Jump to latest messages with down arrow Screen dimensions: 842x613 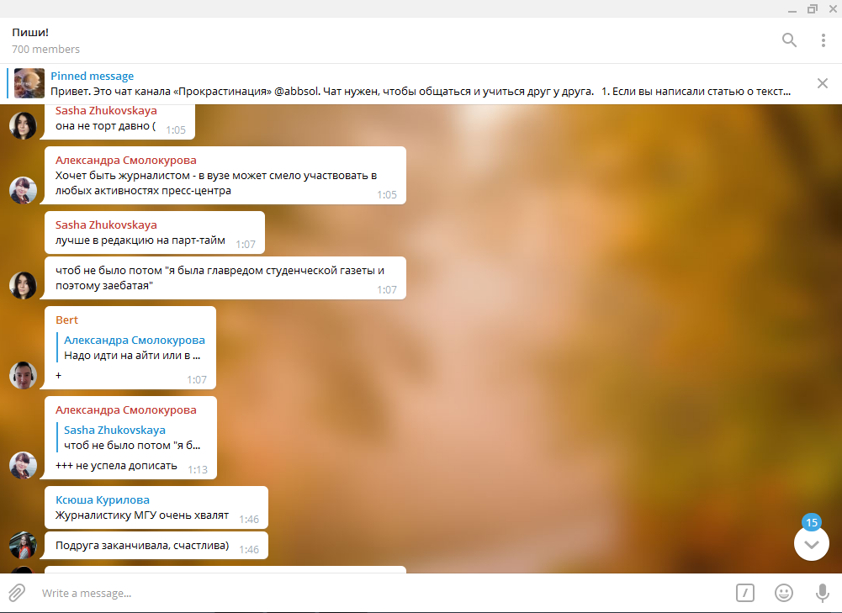812,544
